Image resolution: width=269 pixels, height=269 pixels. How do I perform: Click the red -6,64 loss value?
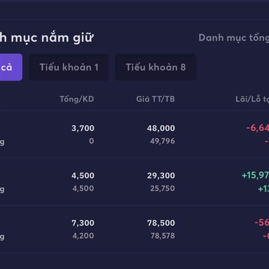coord(257,128)
